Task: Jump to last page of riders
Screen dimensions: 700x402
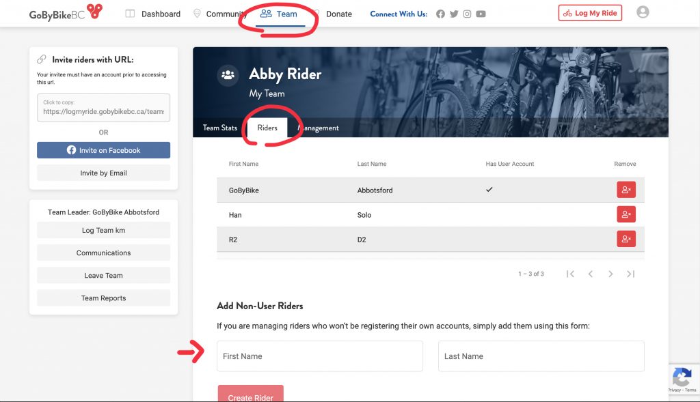Action: tap(630, 274)
